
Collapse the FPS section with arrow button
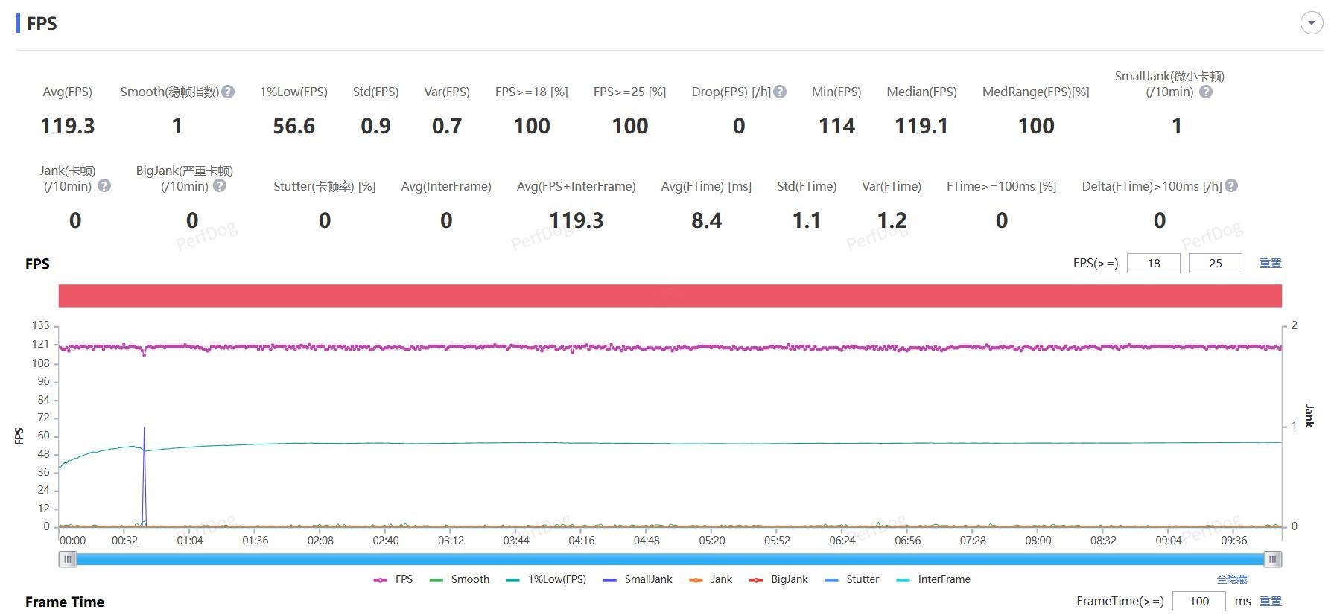pos(1312,23)
